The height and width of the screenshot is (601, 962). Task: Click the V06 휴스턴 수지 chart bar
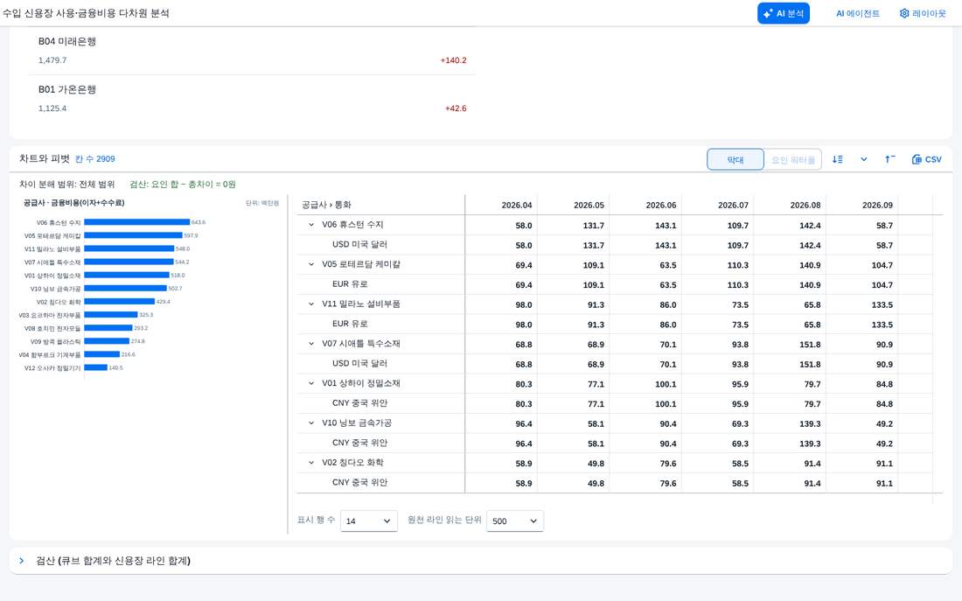[136, 222]
